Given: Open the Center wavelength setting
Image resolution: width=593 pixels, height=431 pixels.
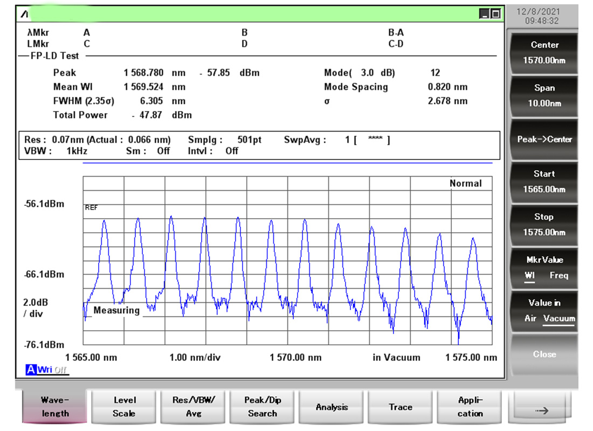Looking at the screenshot, I should pyautogui.click(x=544, y=52).
